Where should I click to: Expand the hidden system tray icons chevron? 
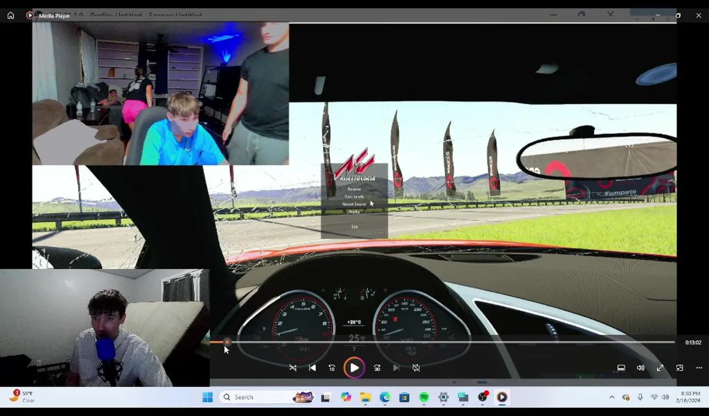pyautogui.click(x=612, y=397)
